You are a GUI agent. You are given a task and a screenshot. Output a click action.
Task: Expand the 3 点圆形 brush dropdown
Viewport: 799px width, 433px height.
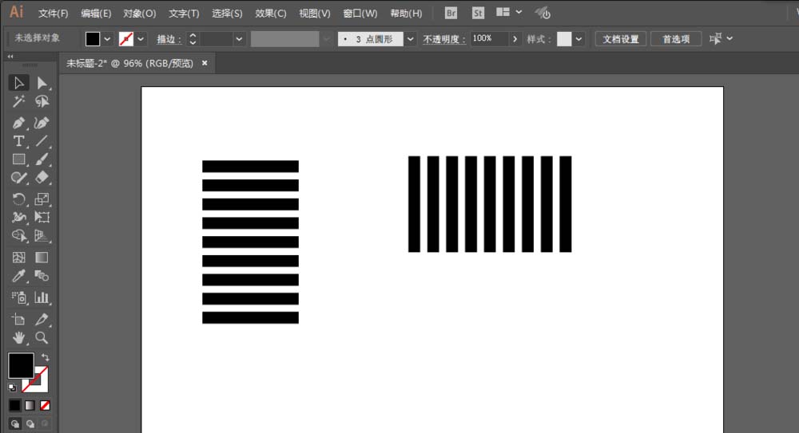pyautogui.click(x=411, y=39)
